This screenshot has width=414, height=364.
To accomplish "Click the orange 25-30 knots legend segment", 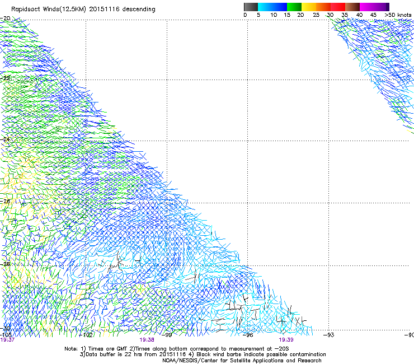I will click(x=323, y=7).
